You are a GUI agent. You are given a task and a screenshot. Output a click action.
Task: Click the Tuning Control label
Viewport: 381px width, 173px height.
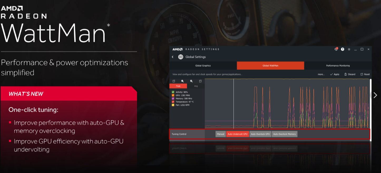pyautogui.click(x=179, y=134)
